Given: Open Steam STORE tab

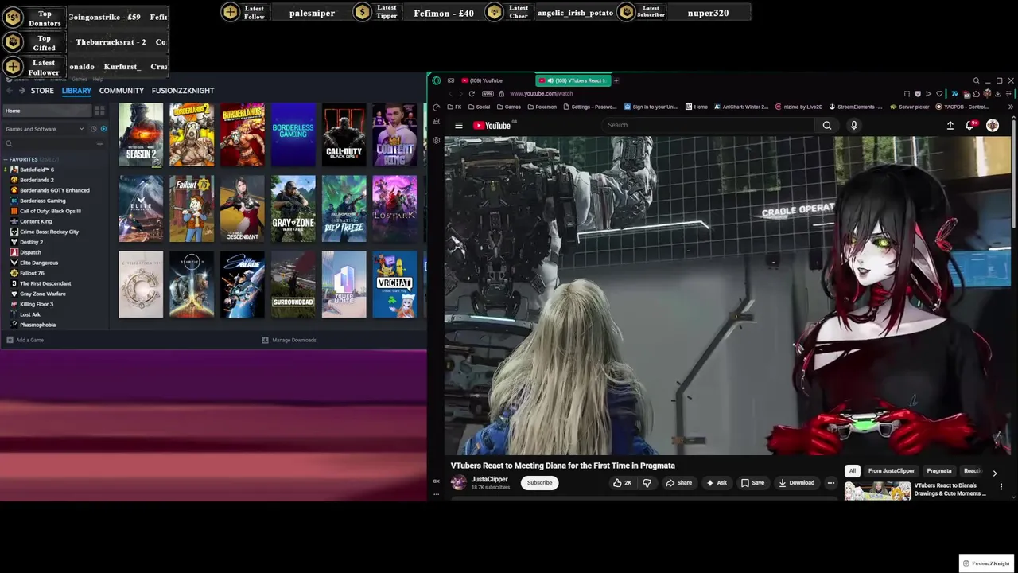Looking at the screenshot, I should (x=42, y=91).
